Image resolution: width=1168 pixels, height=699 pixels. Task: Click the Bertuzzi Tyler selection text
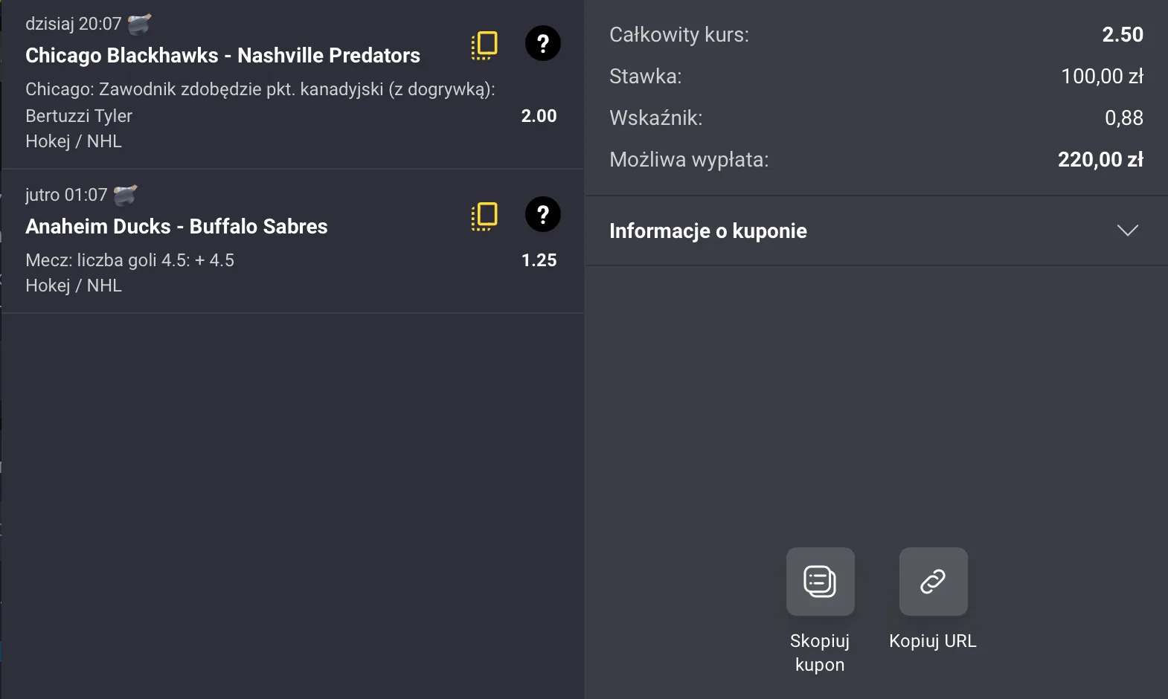(79, 116)
